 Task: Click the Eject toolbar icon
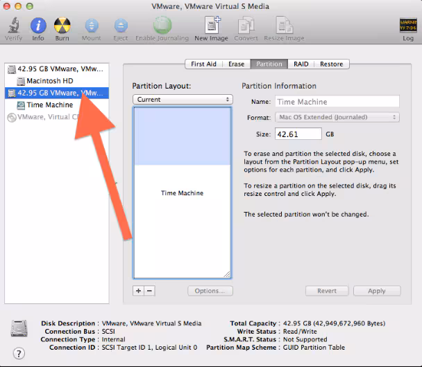coord(121,26)
